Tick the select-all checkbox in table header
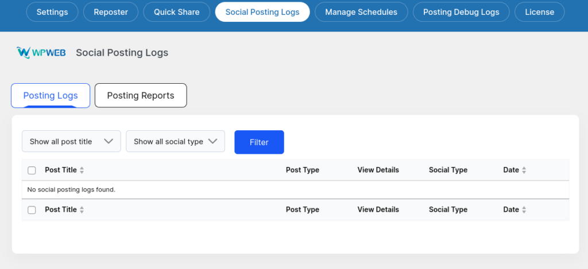588x269 pixels. [x=32, y=170]
